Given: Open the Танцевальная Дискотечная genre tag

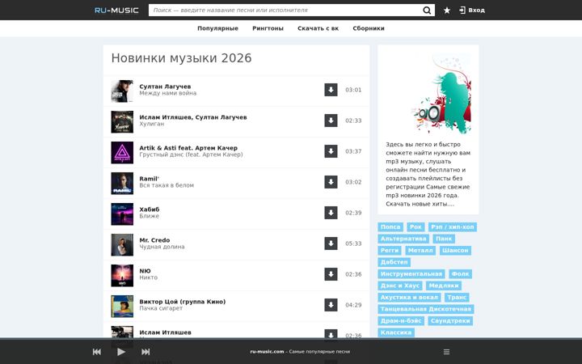Looking at the screenshot, I should pos(426,309).
